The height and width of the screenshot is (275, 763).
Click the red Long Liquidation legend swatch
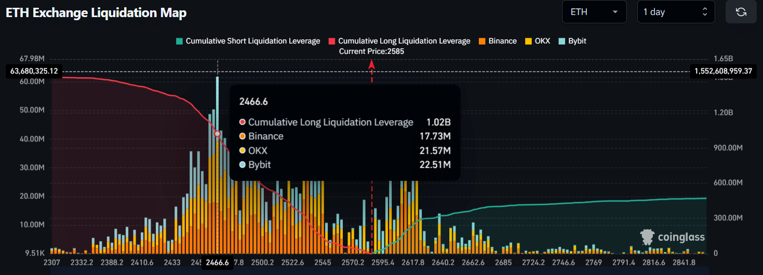pos(332,41)
